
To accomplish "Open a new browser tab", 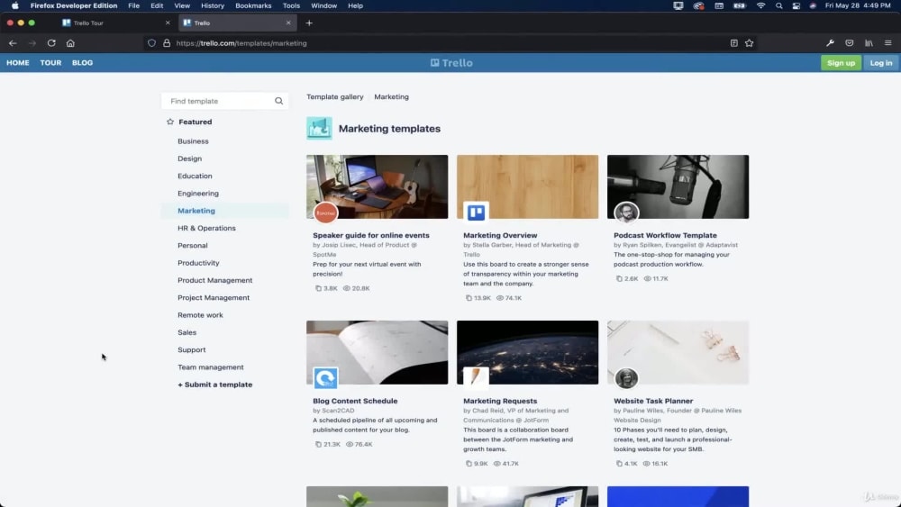I will click(x=309, y=23).
